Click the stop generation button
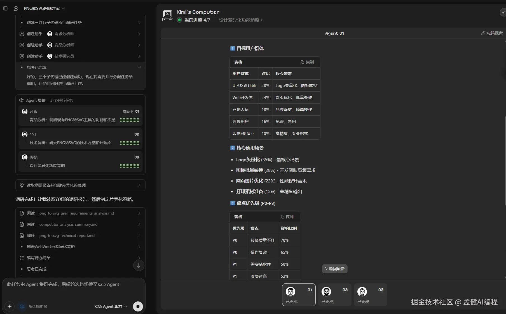The height and width of the screenshot is (314, 506). 138,306
